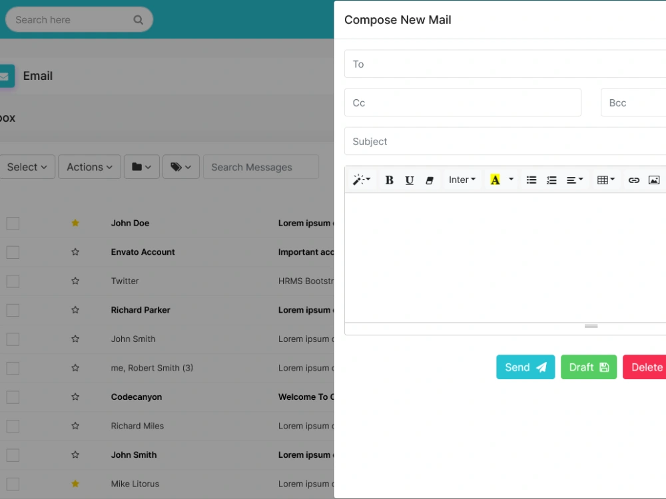The height and width of the screenshot is (499, 666).
Task: Insert an unordered bullet list
Action: (x=531, y=180)
